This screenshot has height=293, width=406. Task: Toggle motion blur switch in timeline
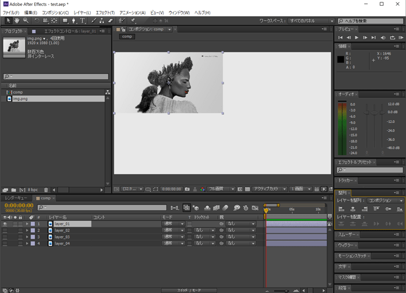tap(226, 208)
